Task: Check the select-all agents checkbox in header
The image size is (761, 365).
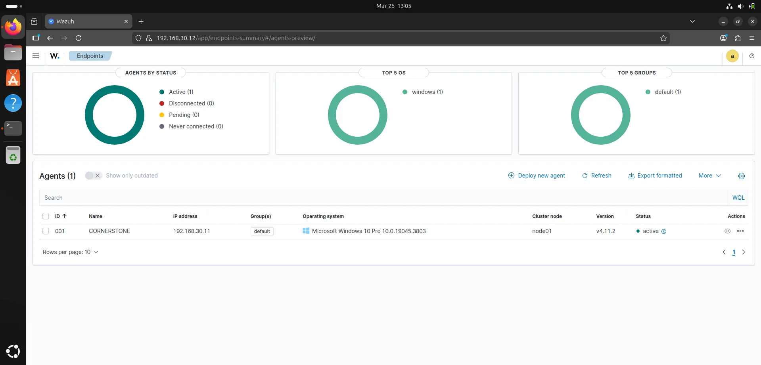Action: click(46, 216)
